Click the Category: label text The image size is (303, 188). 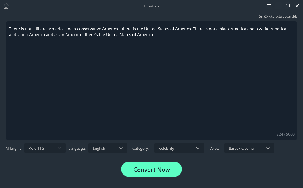tap(140, 148)
